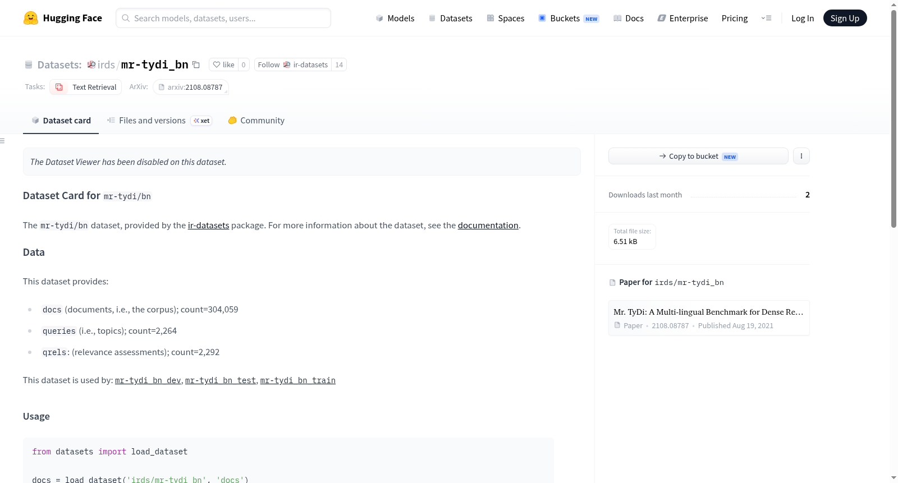Open ir-datasets organization avatar by Follow
The height and width of the screenshot is (483, 898).
287,65
